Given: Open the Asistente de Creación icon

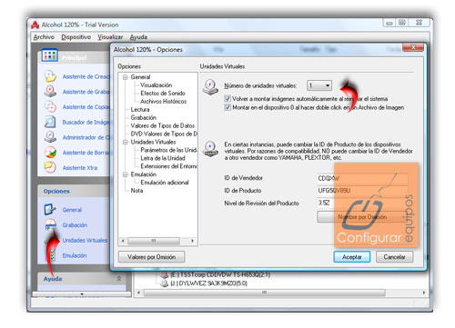Looking at the screenshot, I should click(50, 76).
